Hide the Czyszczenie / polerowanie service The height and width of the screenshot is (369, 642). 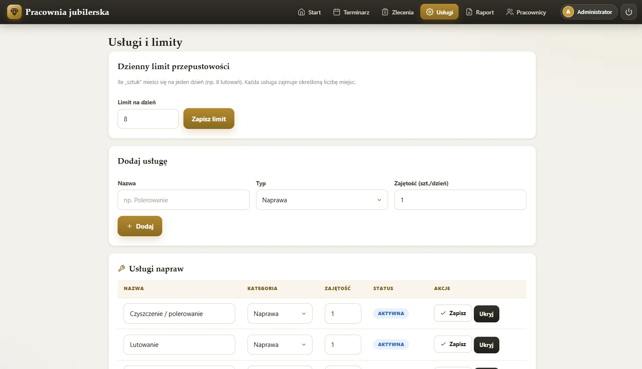[x=487, y=314]
